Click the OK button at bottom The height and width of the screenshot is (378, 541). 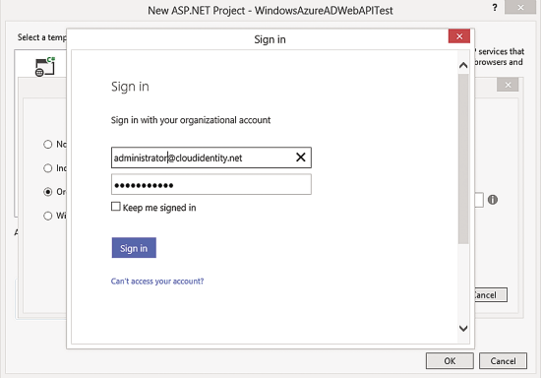click(x=450, y=360)
